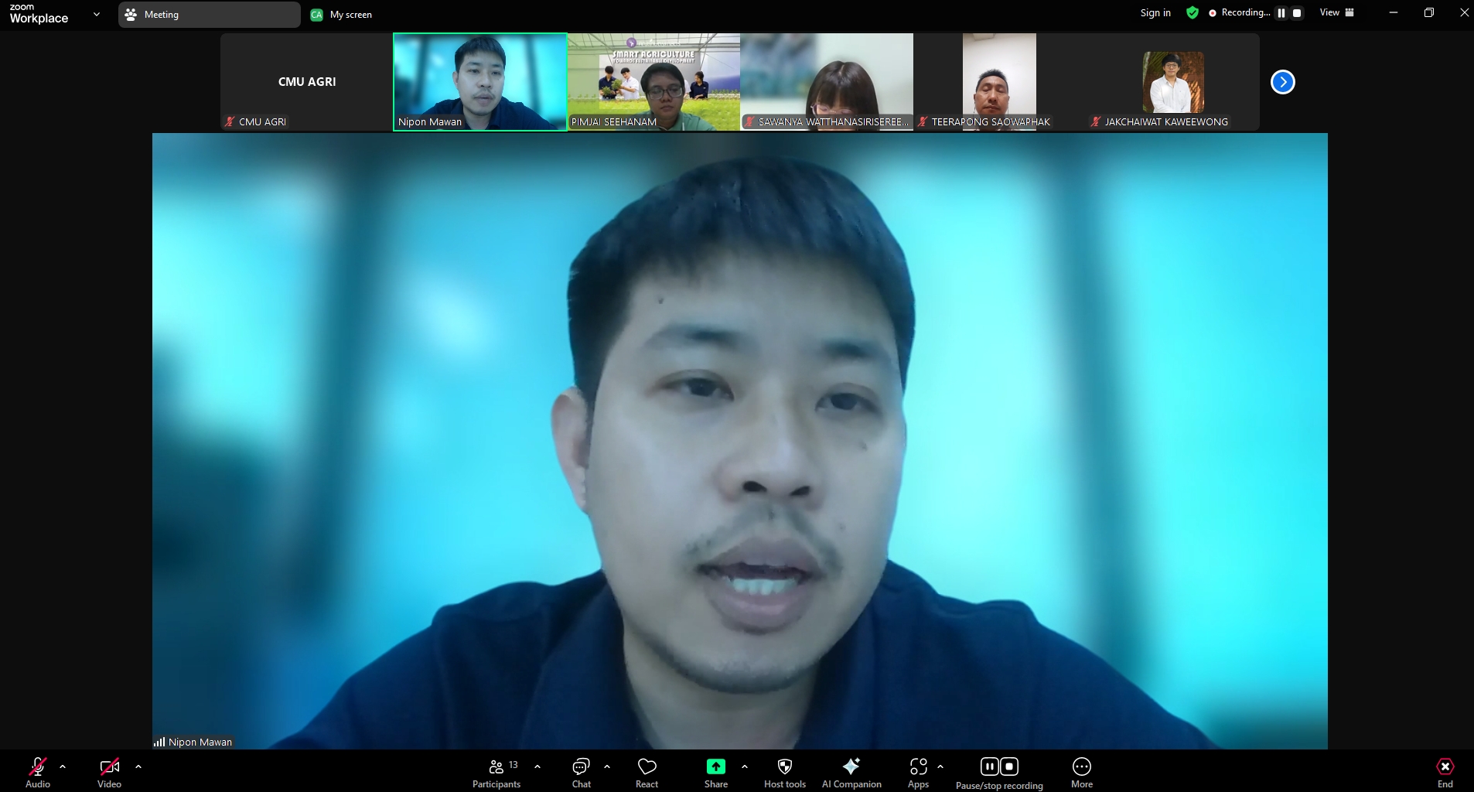Click the Recording status indicator
1474x792 pixels.
1240,12
